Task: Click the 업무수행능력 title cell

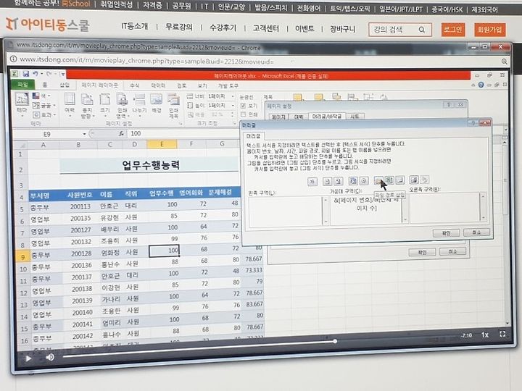Action: (150, 165)
